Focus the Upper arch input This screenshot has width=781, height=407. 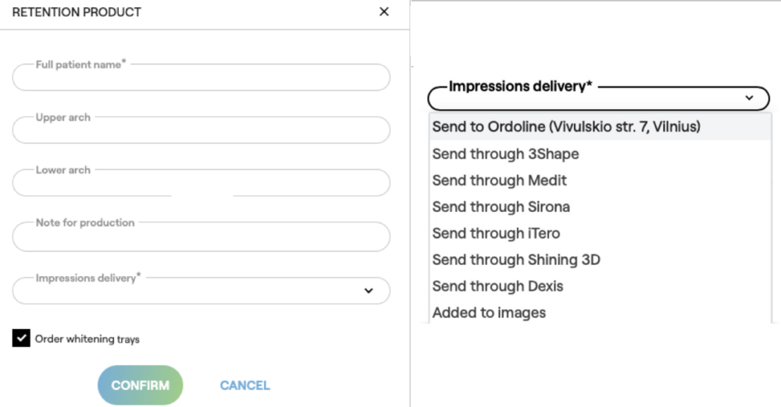(201, 130)
